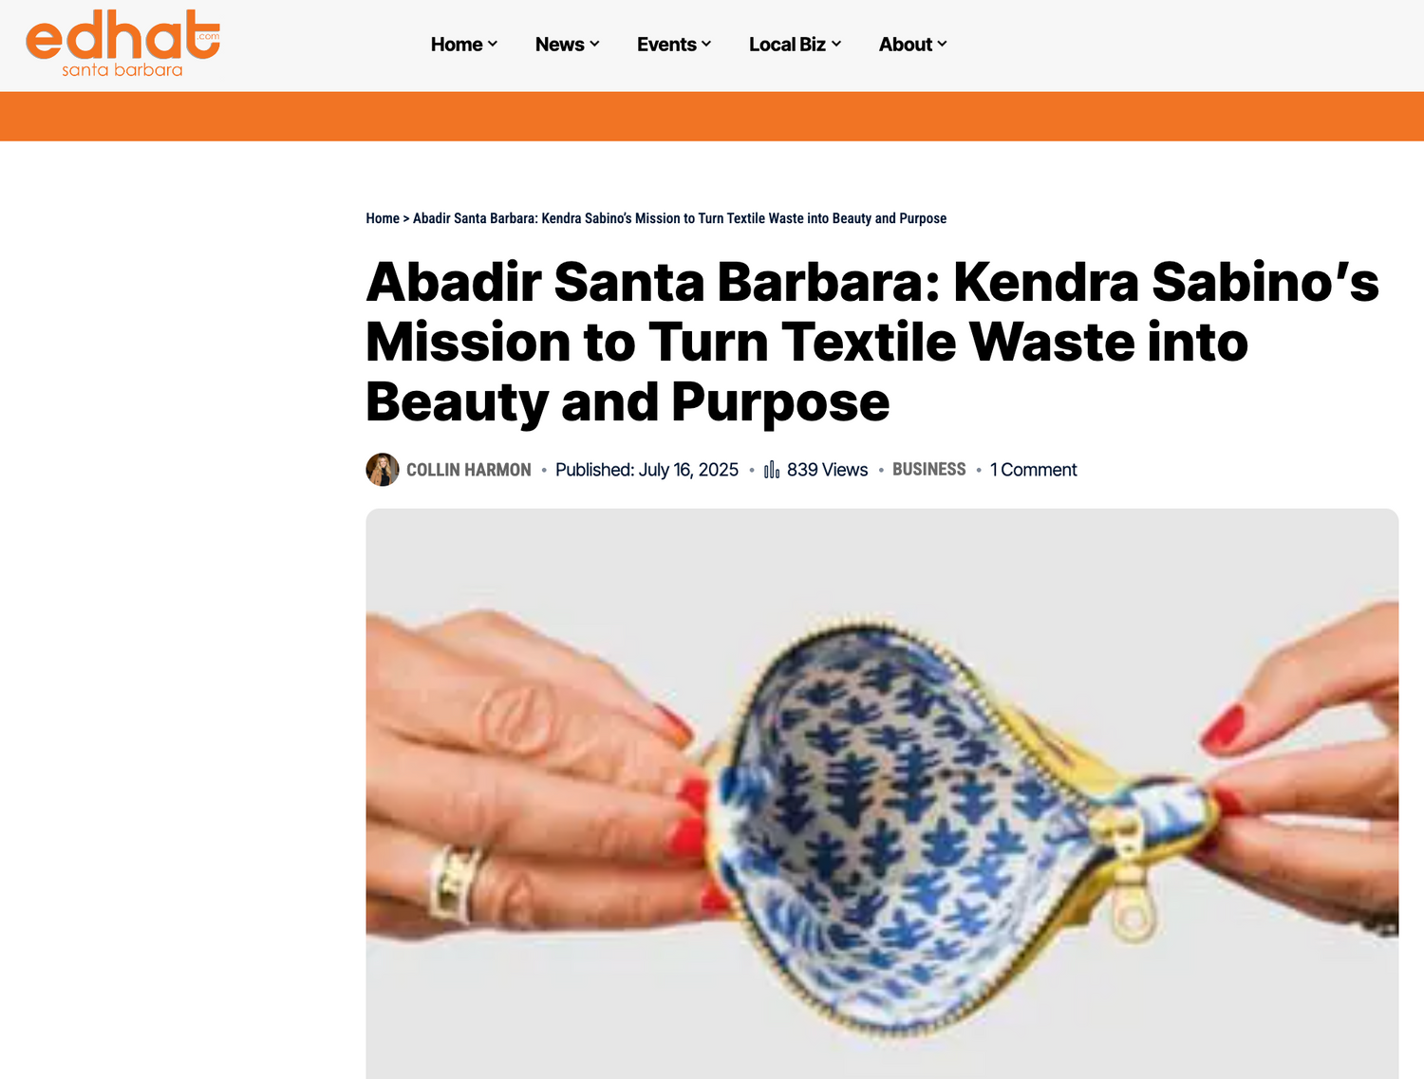Image resolution: width=1424 pixels, height=1079 pixels.
Task: Open the Events navigation item
Action: (x=666, y=45)
